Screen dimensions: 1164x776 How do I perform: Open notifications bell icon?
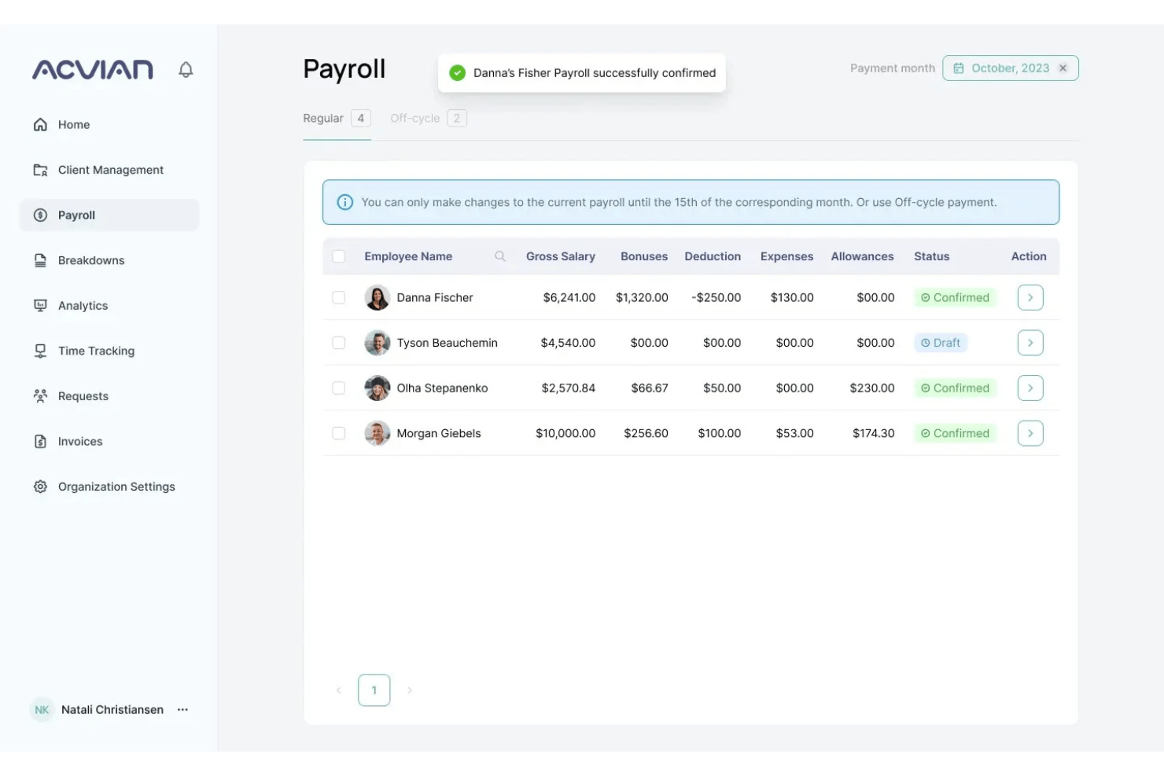pos(186,70)
